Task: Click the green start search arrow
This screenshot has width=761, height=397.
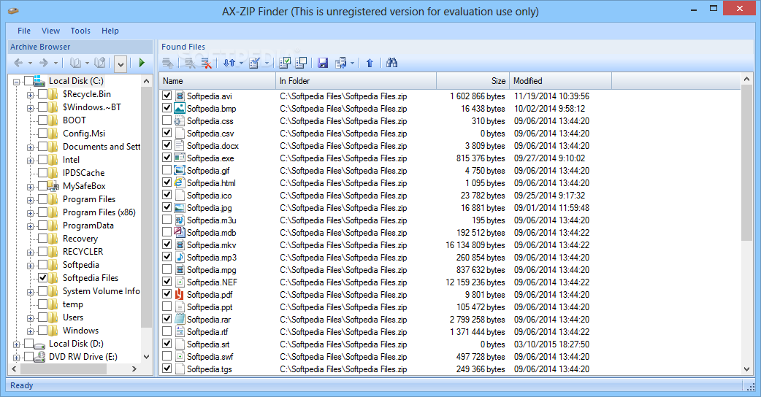Action: point(142,63)
